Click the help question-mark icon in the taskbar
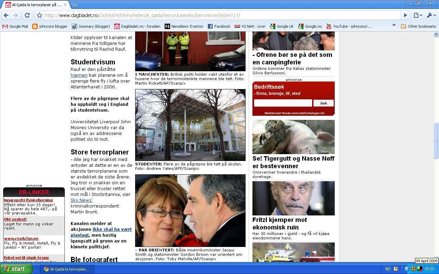The width and height of the screenshot is (439, 274). click(395, 269)
